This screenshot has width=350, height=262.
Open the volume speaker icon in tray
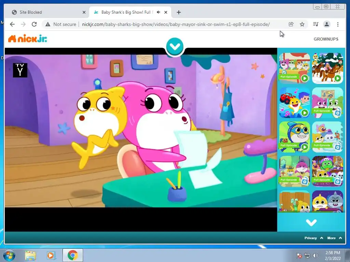pos(315,255)
